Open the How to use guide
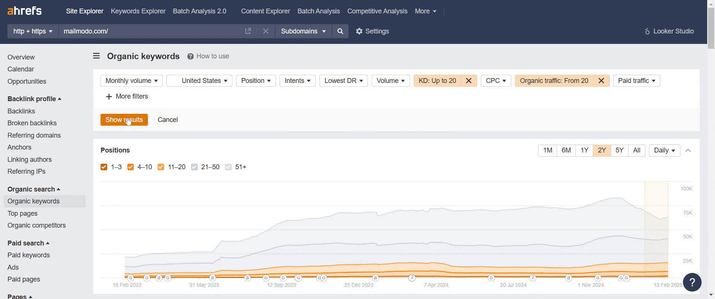715x299 pixels. 208,56
